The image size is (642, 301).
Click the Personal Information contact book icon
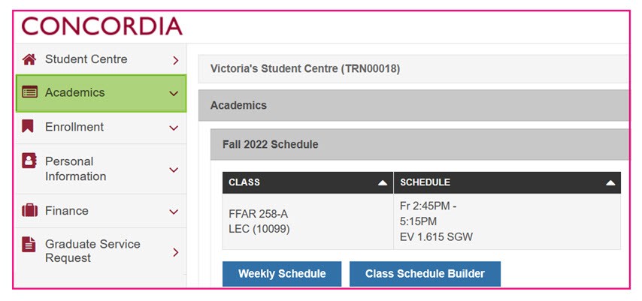pos(29,161)
